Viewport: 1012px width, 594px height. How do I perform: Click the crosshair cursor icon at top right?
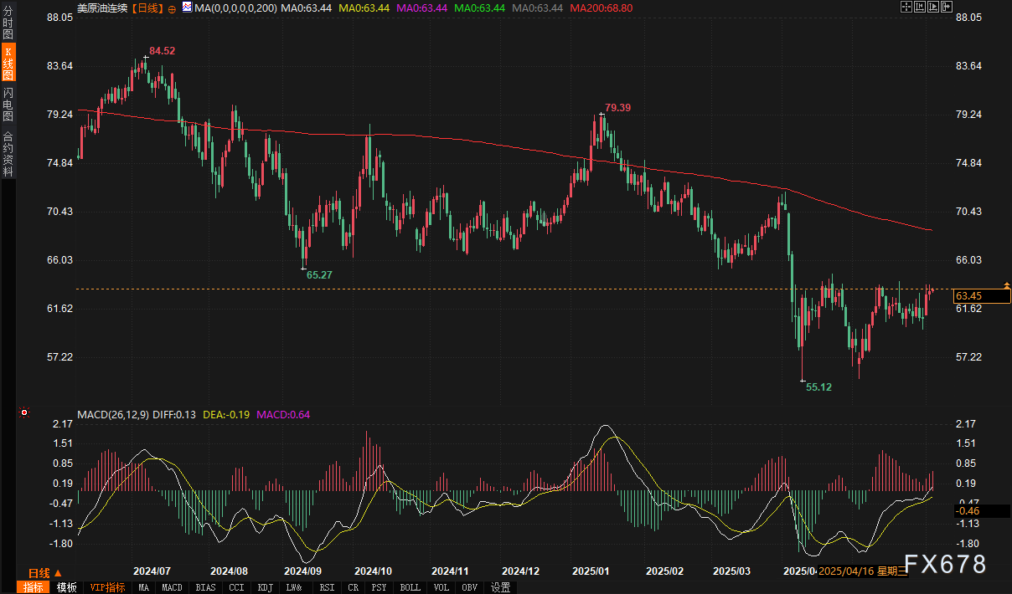[906, 7]
